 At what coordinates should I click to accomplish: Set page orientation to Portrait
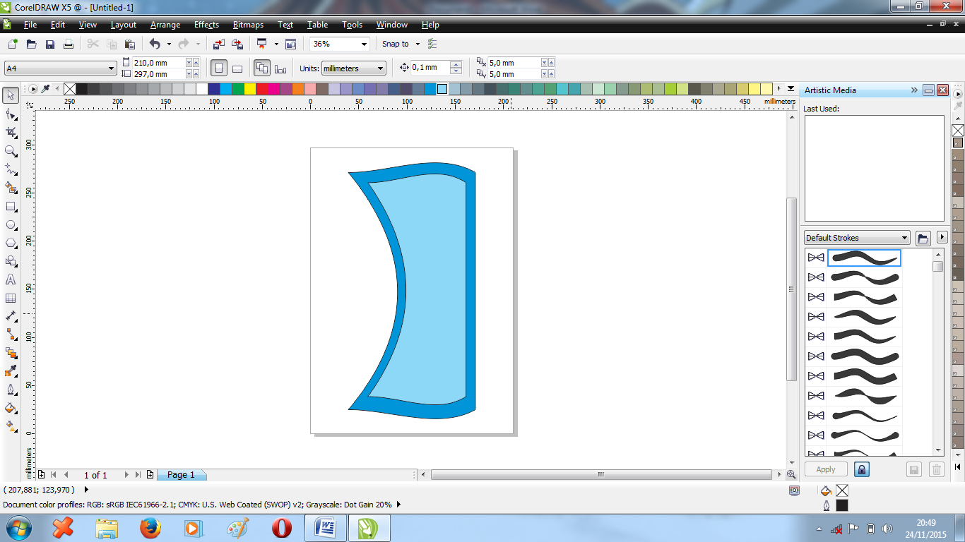tap(219, 68)
